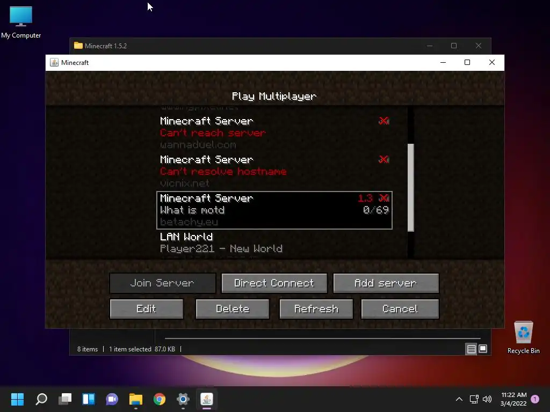This screenshot has width=550, height=412.
Task: Open the My Computer desktop icon
Action: pyautogui.click(x=21, y=23)
